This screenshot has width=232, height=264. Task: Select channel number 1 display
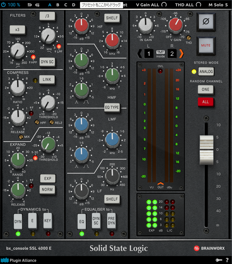pyautogui.click(x=149, y=54)
